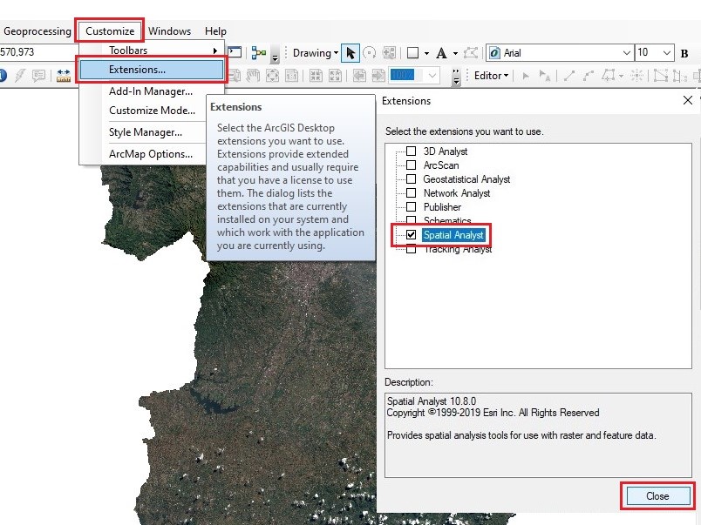The image size is (701, 525).
Task: Open the Drawing dropdown menu
Action: coord(315,53)
